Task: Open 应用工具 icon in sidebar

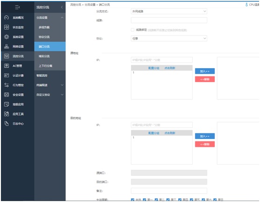Action: 7,114
